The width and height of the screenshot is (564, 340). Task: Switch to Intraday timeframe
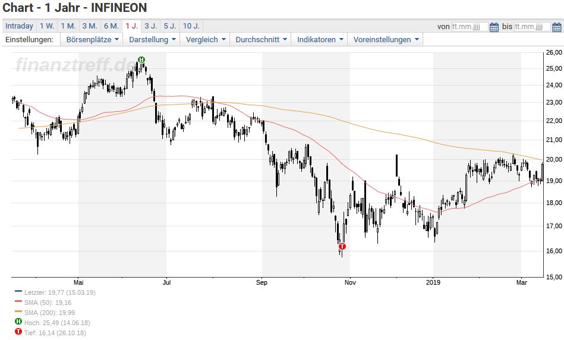(19, 26)
